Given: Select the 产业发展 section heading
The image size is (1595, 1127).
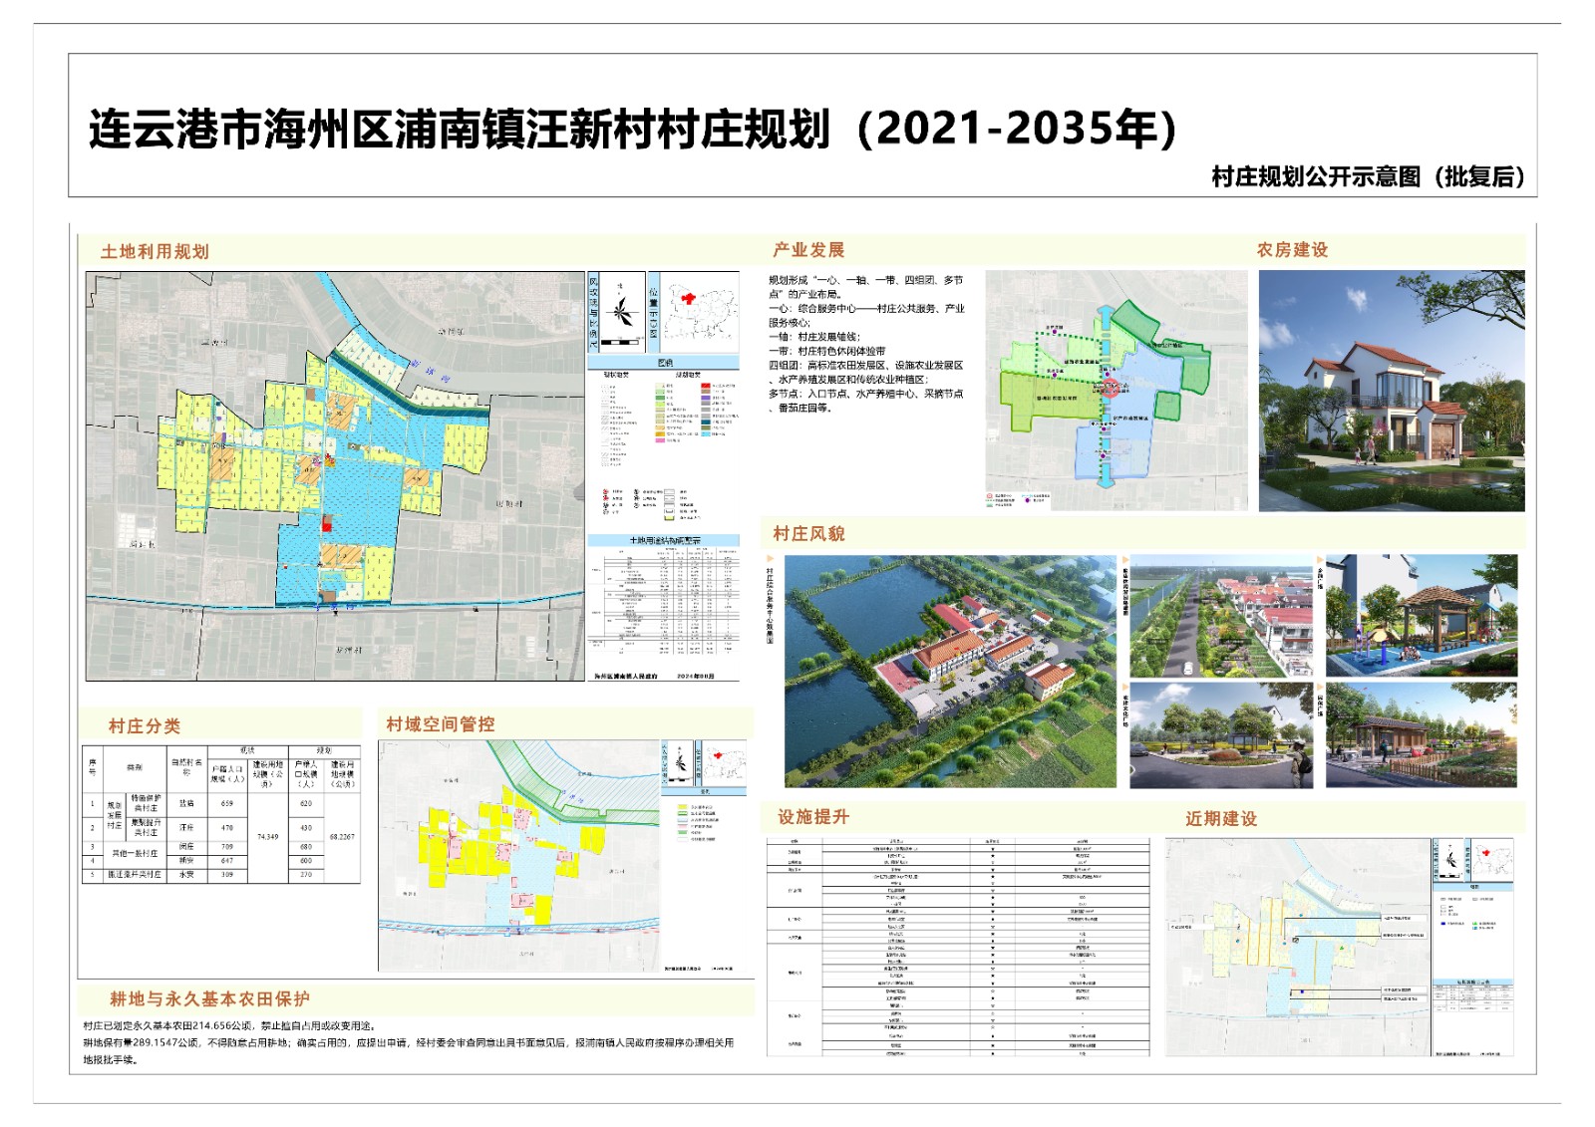Looking at the screenshot, I should (808, 250).
